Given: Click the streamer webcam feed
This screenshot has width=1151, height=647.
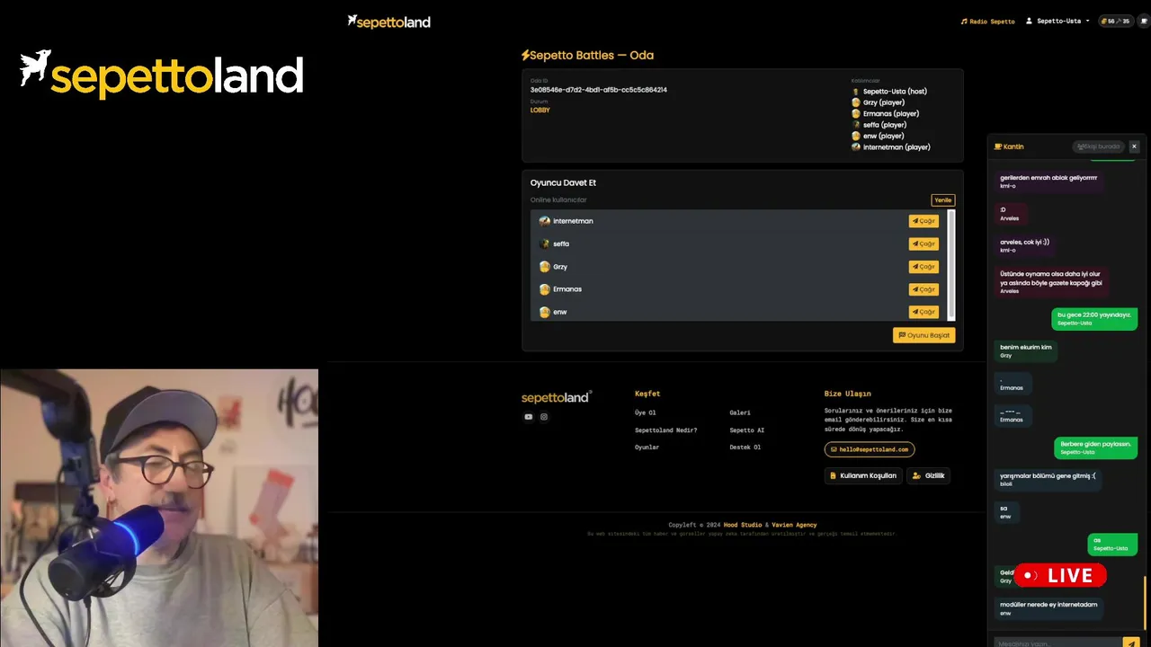Looking at the screenshot, I should pos(159,508).
